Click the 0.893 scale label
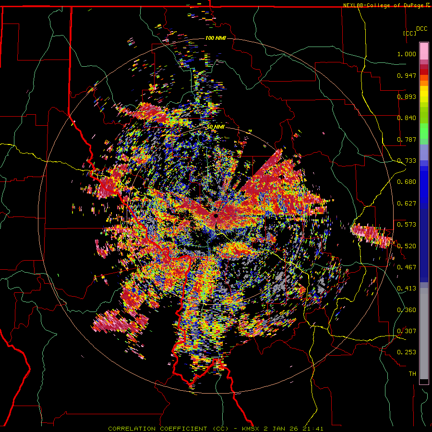432x432 pixels. pos(407,96)
